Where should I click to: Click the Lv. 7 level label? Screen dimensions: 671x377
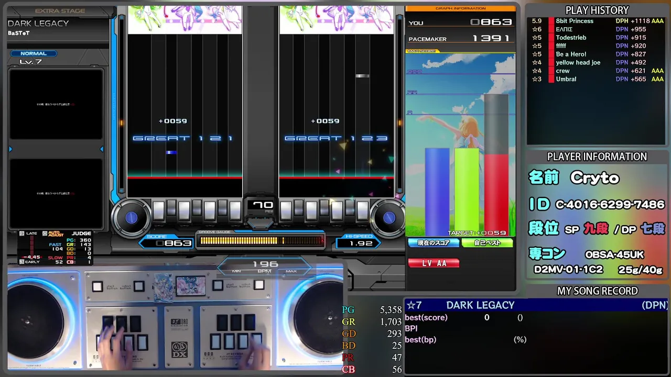31,62
